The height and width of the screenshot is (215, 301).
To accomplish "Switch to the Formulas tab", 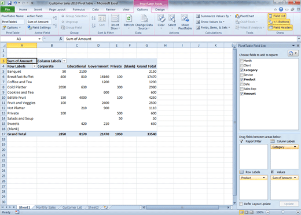I will pos(79,9).
